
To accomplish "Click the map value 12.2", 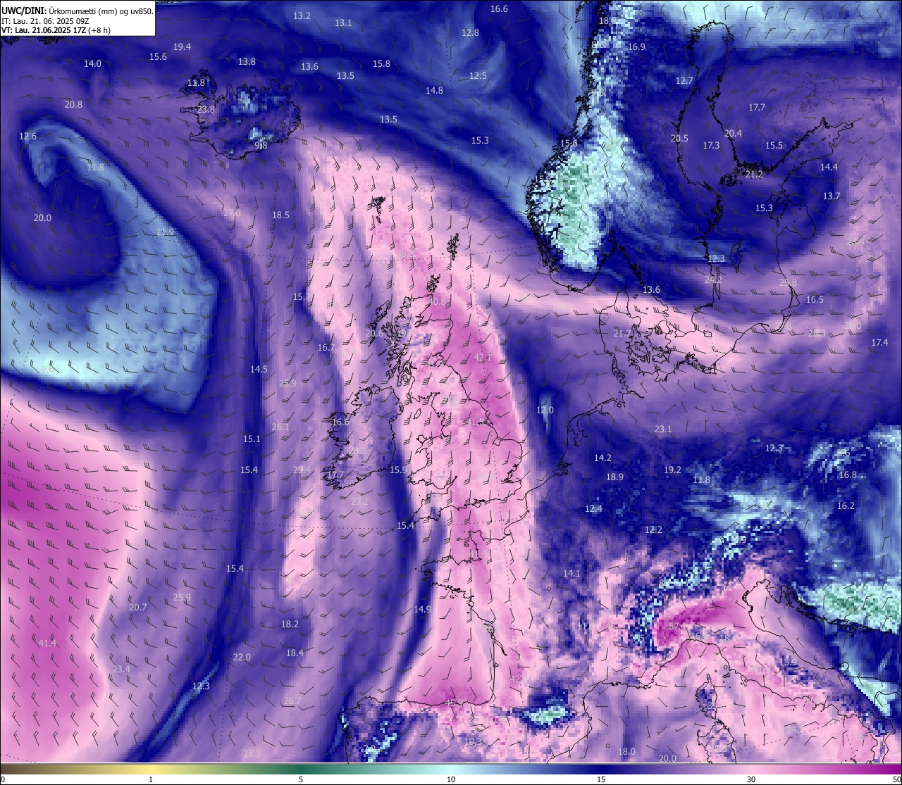I will pos(653,529).
